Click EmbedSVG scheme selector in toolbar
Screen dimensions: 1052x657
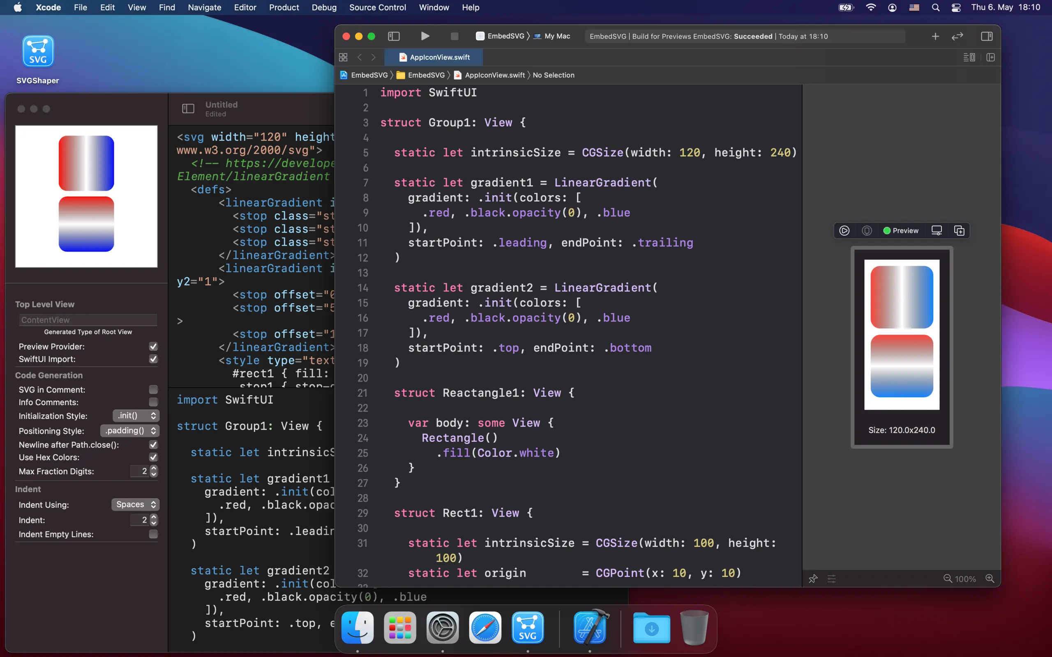pos(505,36)
